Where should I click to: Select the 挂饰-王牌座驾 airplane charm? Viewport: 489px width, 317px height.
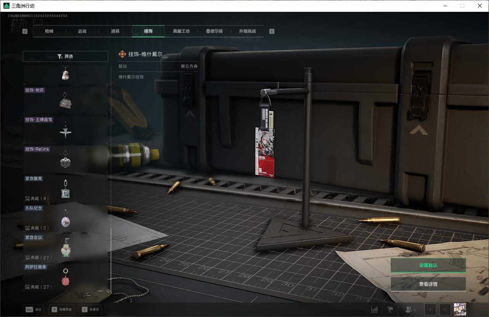click(66, 131)
